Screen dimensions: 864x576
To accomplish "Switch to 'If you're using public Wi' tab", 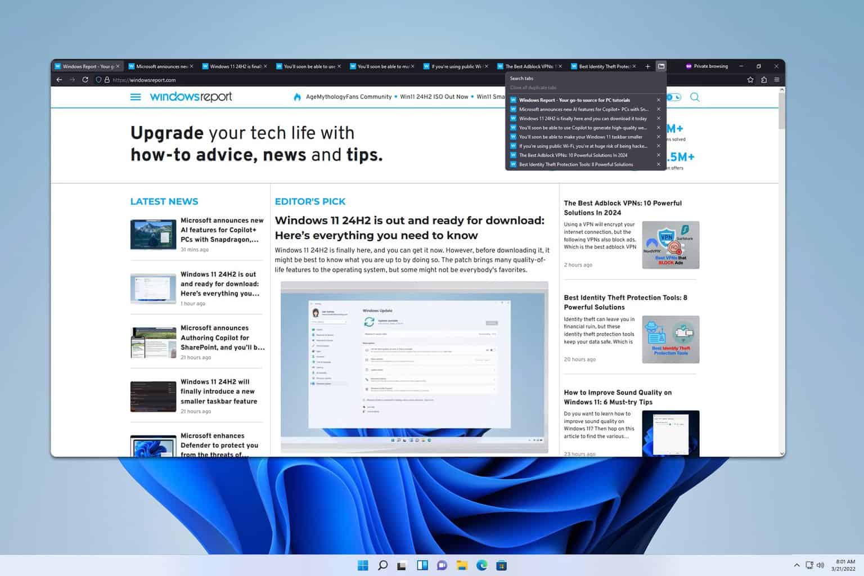I will click(456, 66).
